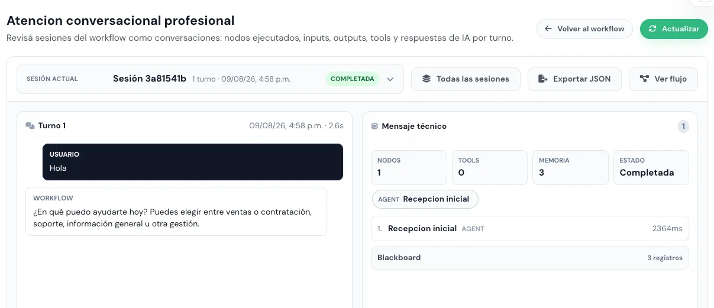714x308 pixels.
Task: Select the AGENT Recepcion inicial chip
Action: (x=425, y=199)
